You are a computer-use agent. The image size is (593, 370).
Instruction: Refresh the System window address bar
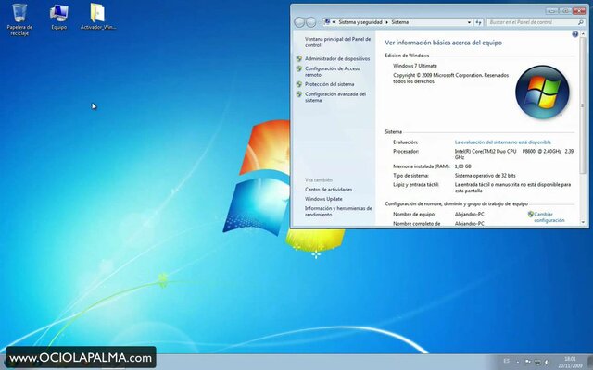pyautogui.click(x=478, y=22)
